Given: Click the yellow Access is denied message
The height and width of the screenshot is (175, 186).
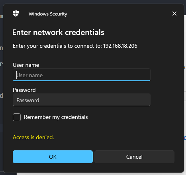Looking at the screenshot, I should [x=33, y=137].
